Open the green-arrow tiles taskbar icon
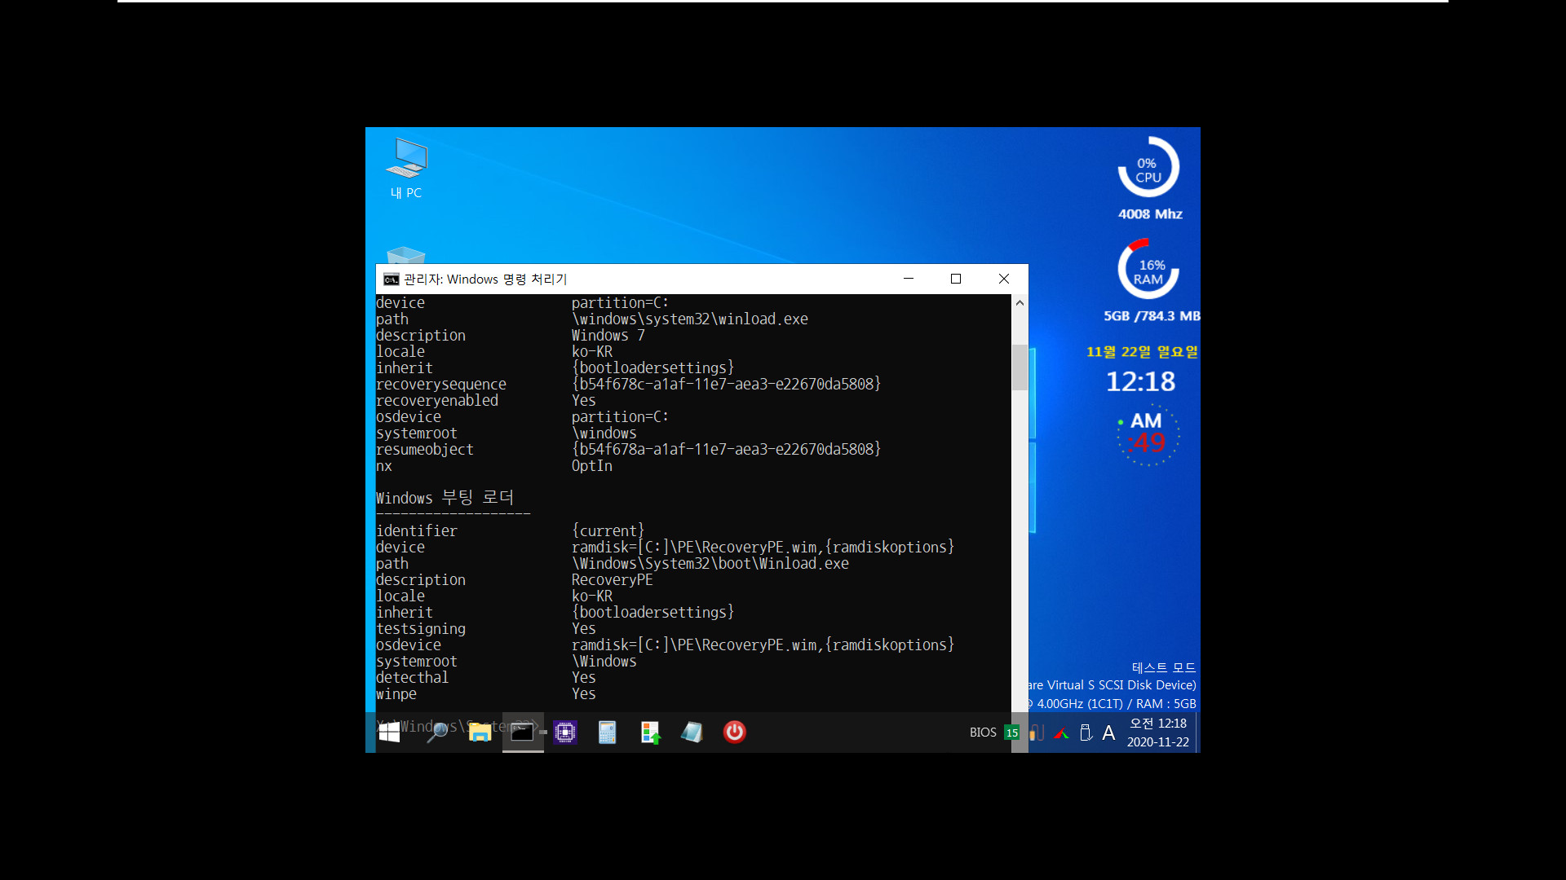The height and width of the screenshot is (880, 1566). (x=650, y=732)
